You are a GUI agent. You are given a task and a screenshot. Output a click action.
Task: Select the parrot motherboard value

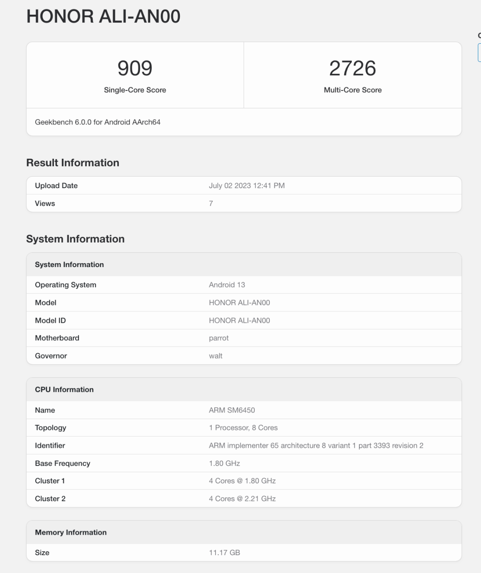[x=219, y=338]
